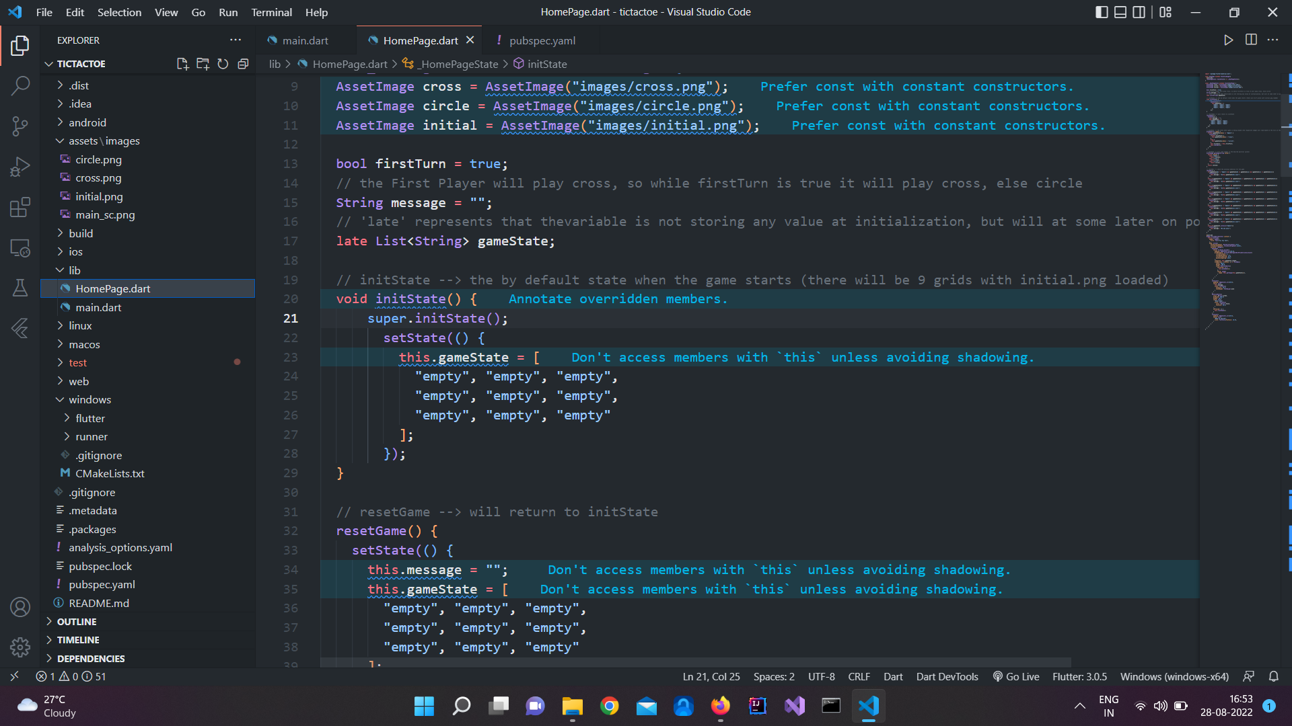This screenshot has height=726, width=1292.
Task: Expand the .dist folder
Action: [79, 85]
